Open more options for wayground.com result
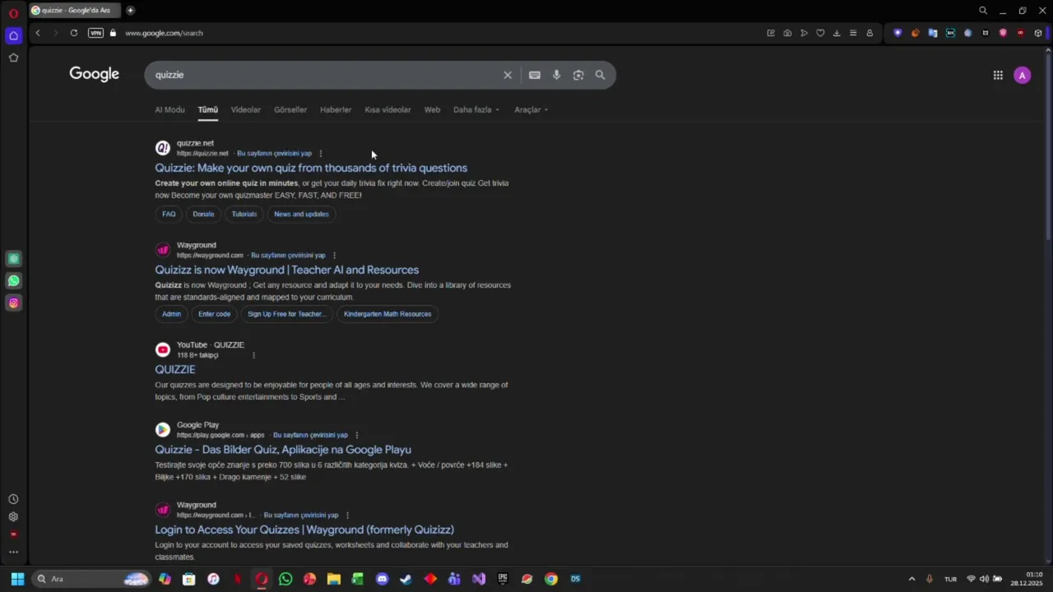The image size is (1053, 592). point(334,256)
